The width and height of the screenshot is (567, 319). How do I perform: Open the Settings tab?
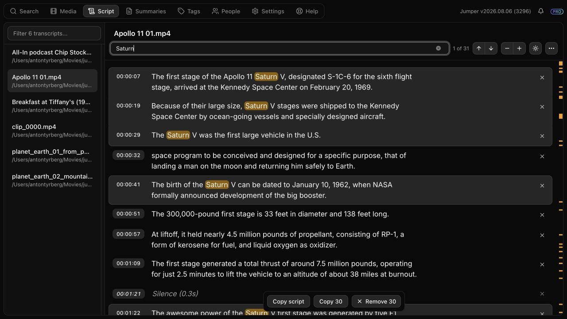tap(268, 11)
